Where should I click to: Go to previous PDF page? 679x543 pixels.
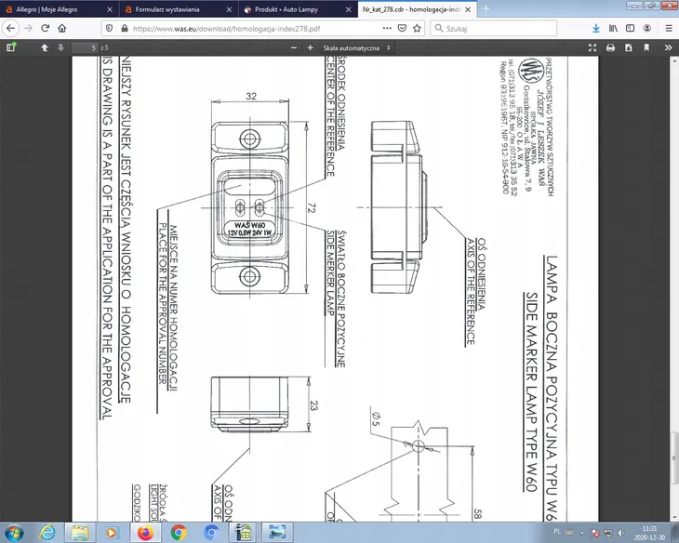pos(44,47)
